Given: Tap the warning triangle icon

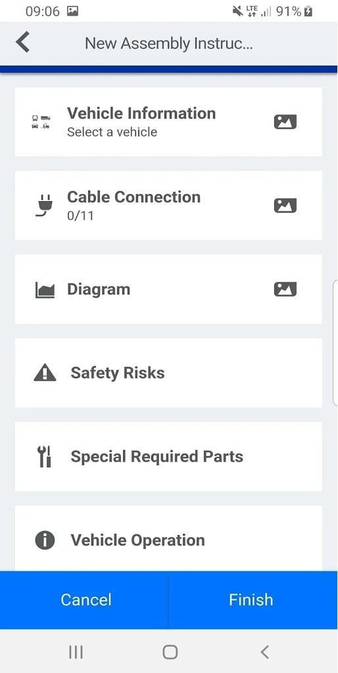Looking at the screenshot, I should (x=45, y=373).
